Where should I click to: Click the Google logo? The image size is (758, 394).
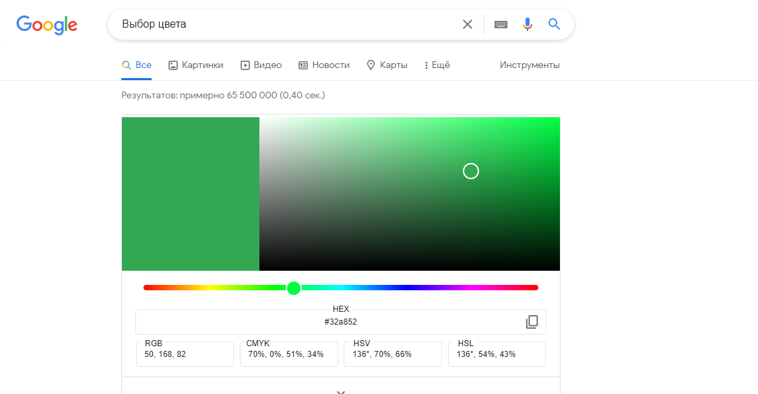tap(46, 25)
